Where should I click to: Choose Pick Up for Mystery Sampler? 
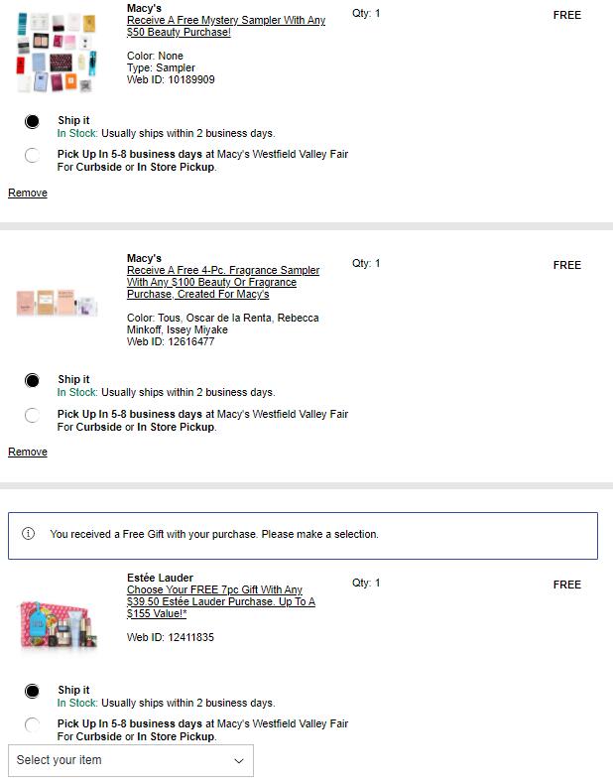[32, 155]
